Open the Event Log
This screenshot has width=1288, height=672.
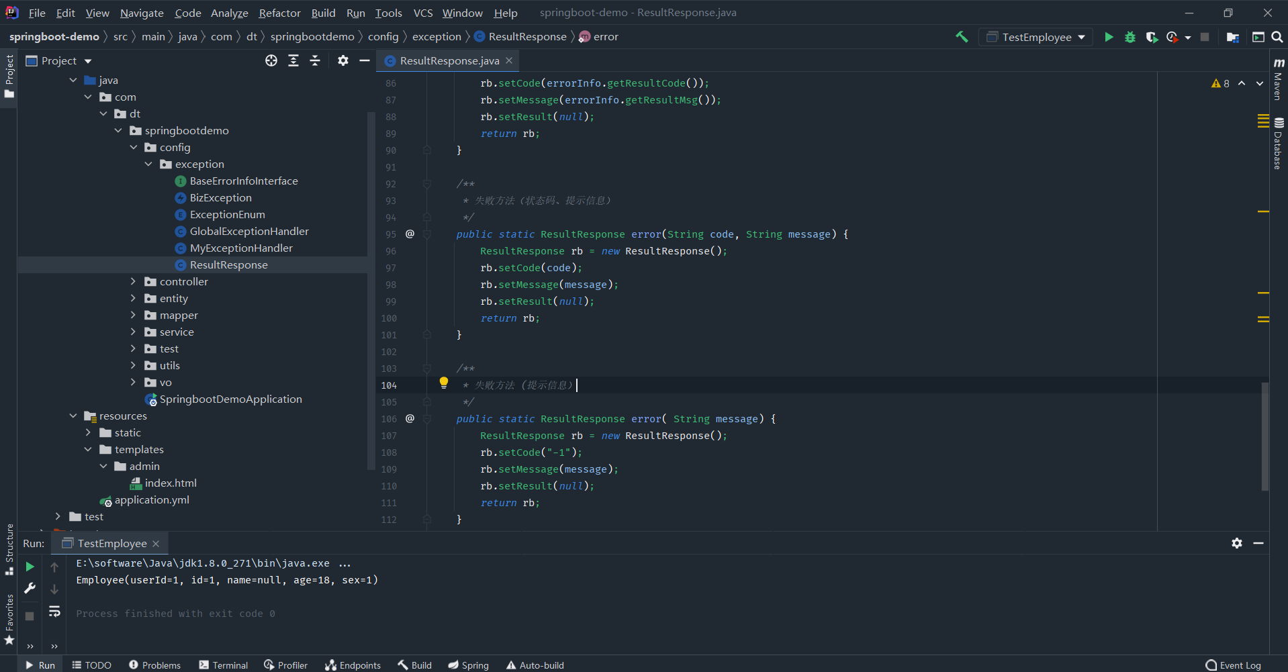pos(1234,665)
